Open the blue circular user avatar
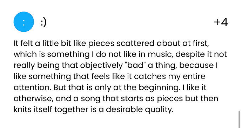 pyautogui.click(x=24, y=22)
